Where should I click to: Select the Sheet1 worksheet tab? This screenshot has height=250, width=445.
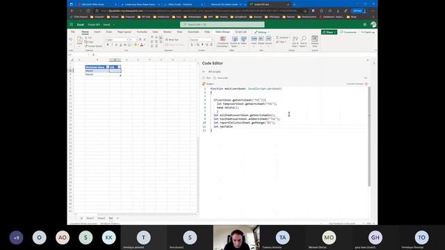point(90,218)
